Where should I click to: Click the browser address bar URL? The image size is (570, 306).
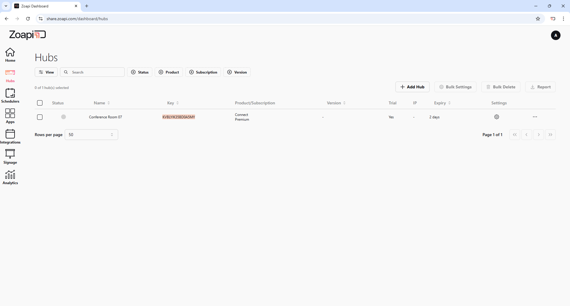click(77, 19)
